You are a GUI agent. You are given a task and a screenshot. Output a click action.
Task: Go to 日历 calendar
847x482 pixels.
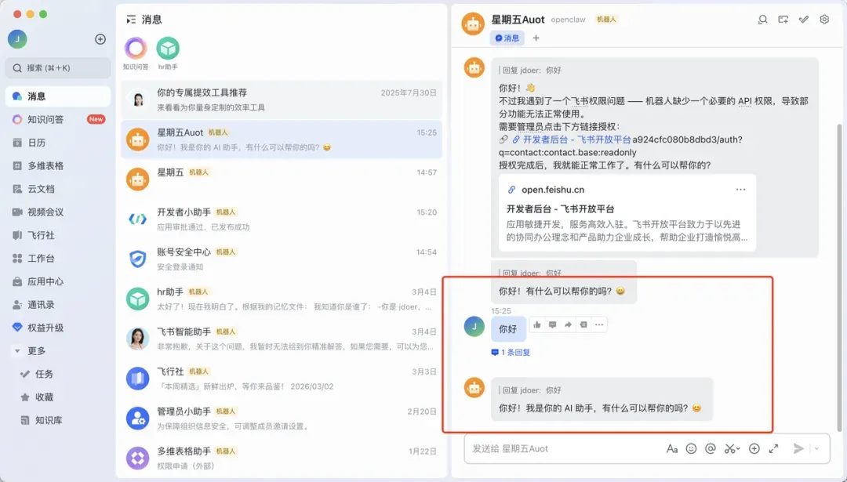coord(58,143)
